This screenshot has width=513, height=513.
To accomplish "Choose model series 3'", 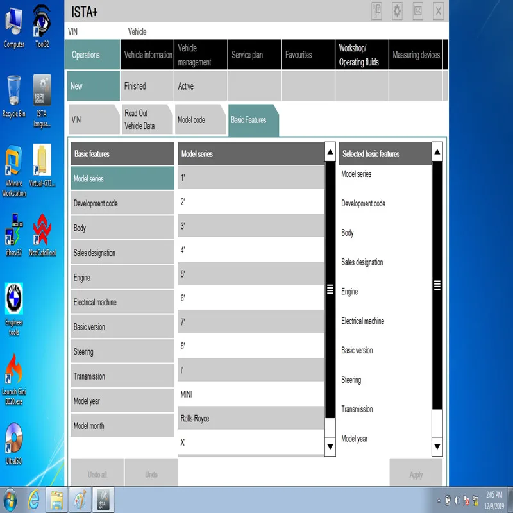I will tap(251, 226).
